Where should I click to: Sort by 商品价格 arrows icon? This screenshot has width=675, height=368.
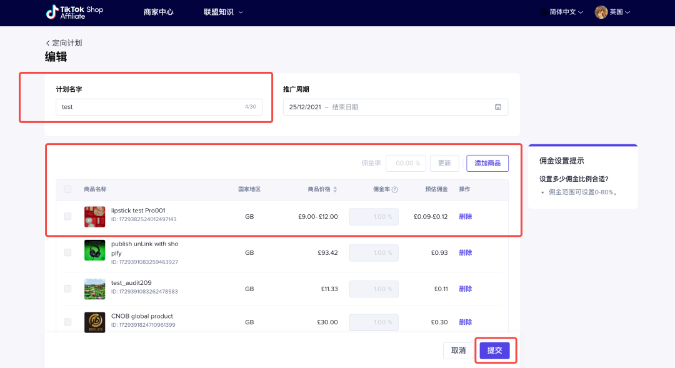[x=335, y=190]
